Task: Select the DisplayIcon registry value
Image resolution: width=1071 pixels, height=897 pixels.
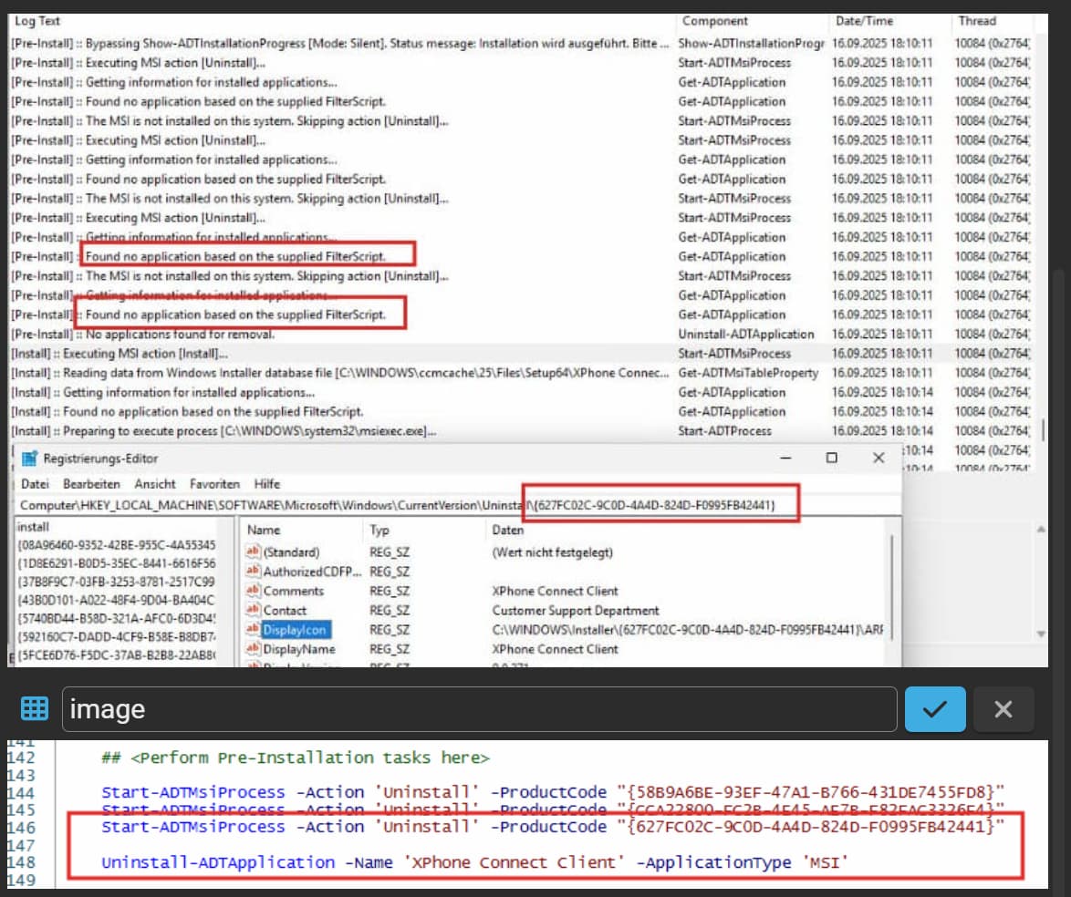Action: point(295,629)
